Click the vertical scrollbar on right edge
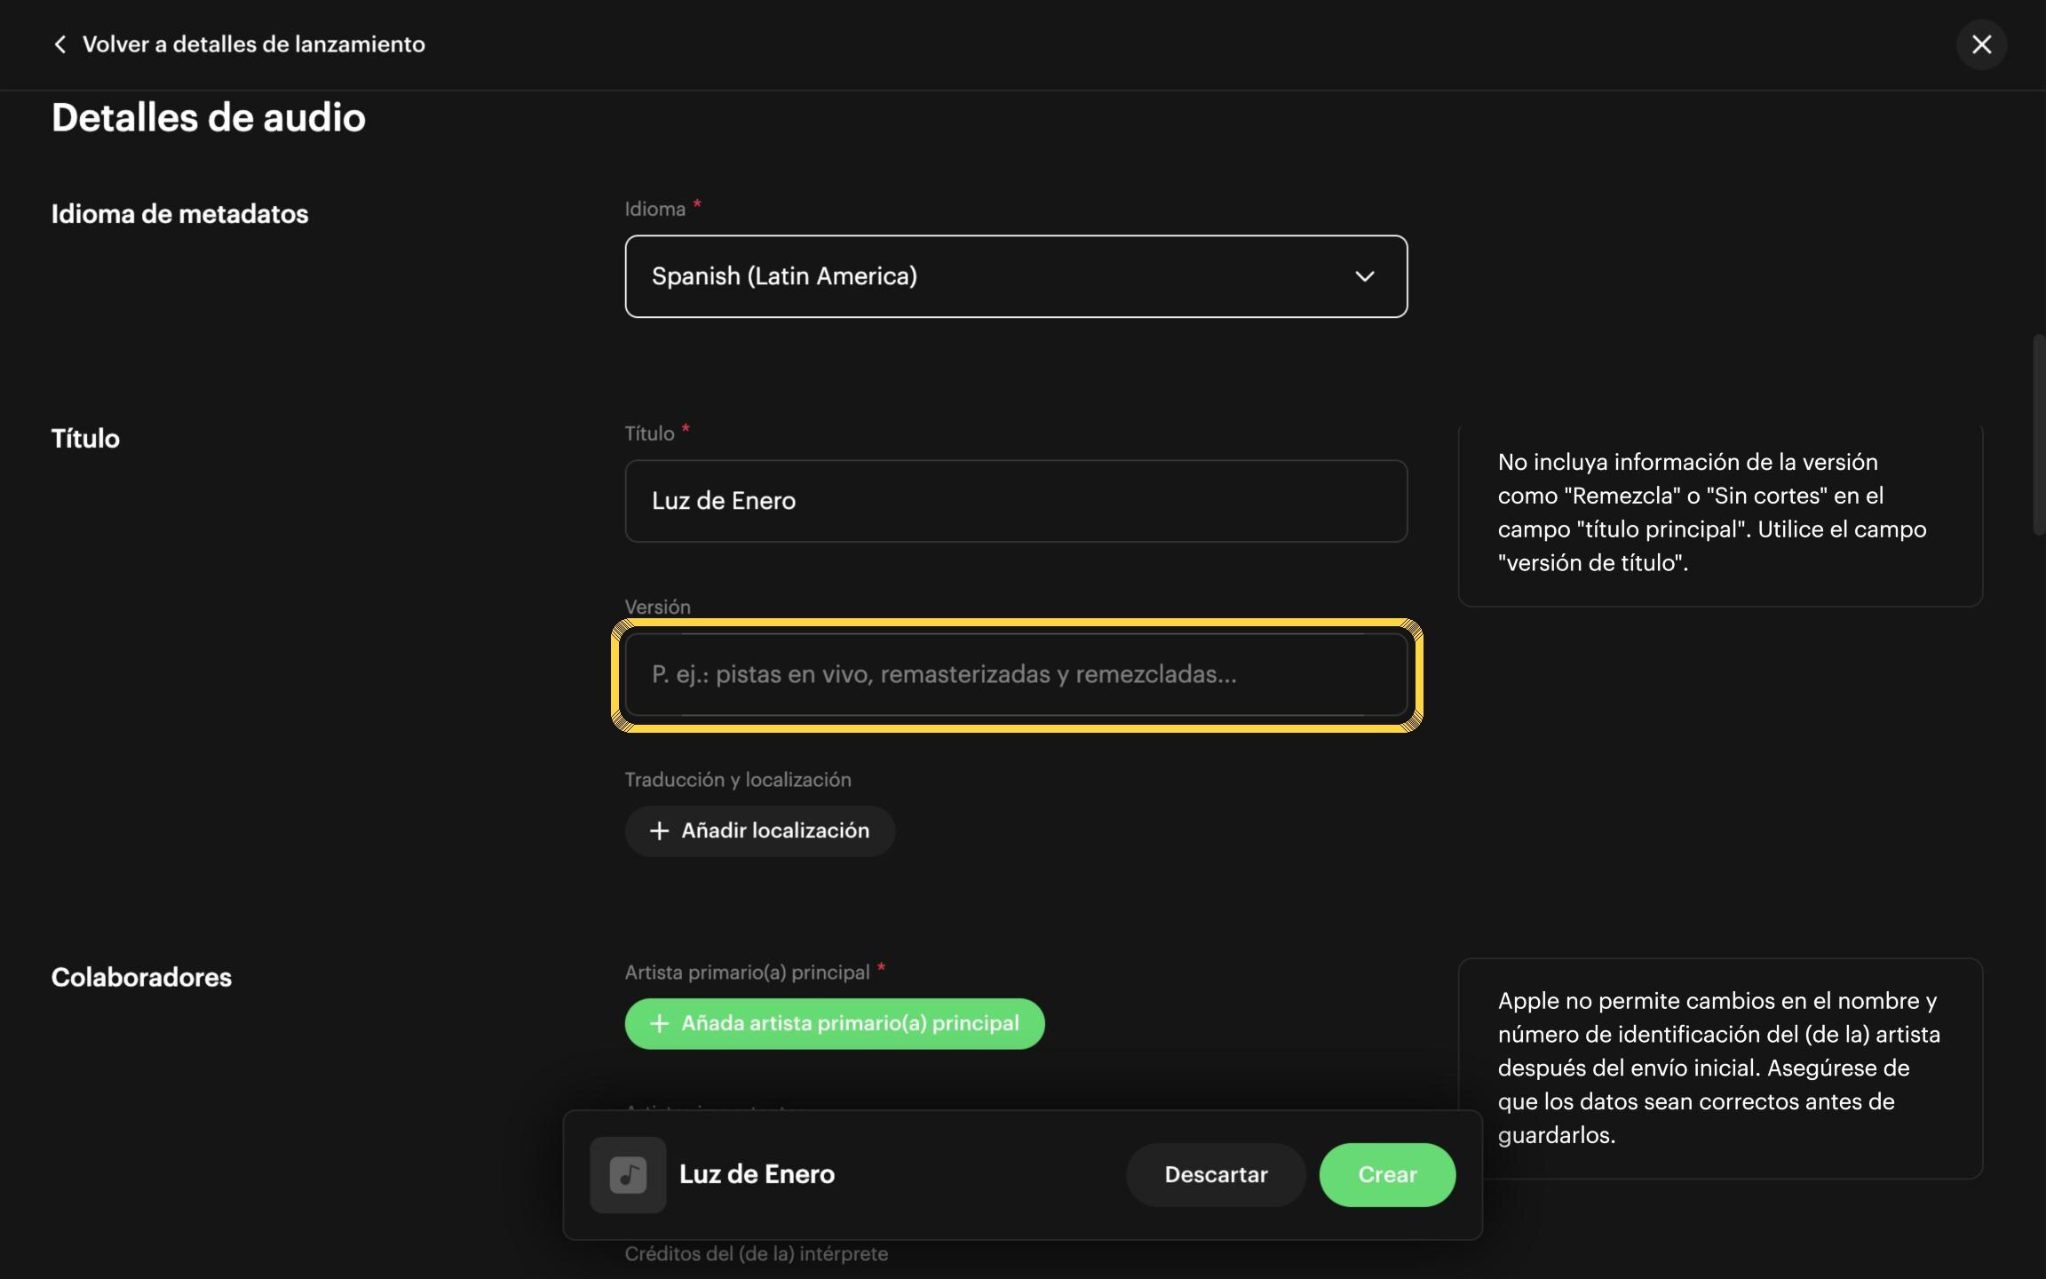 [x=2038, y=434]
